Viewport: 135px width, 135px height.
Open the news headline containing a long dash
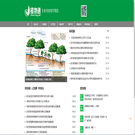click(92, 106)
